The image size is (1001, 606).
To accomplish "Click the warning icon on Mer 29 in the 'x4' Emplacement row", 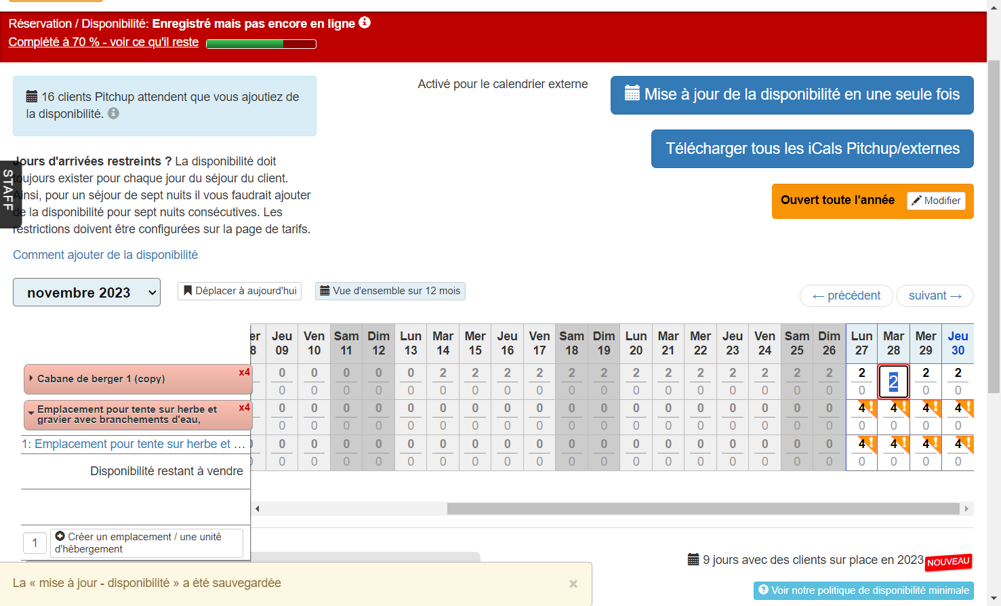I will (933, 407).
